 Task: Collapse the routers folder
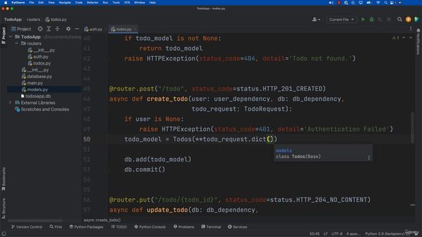pyautogui.click(x=16, y=43)
